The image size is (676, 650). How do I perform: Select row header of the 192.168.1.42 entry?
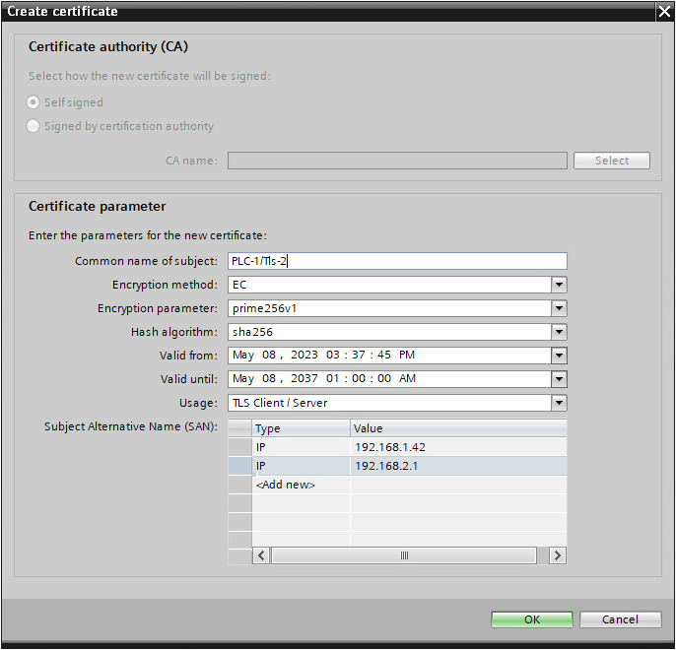pyautogui.click(x=239, y=447)
